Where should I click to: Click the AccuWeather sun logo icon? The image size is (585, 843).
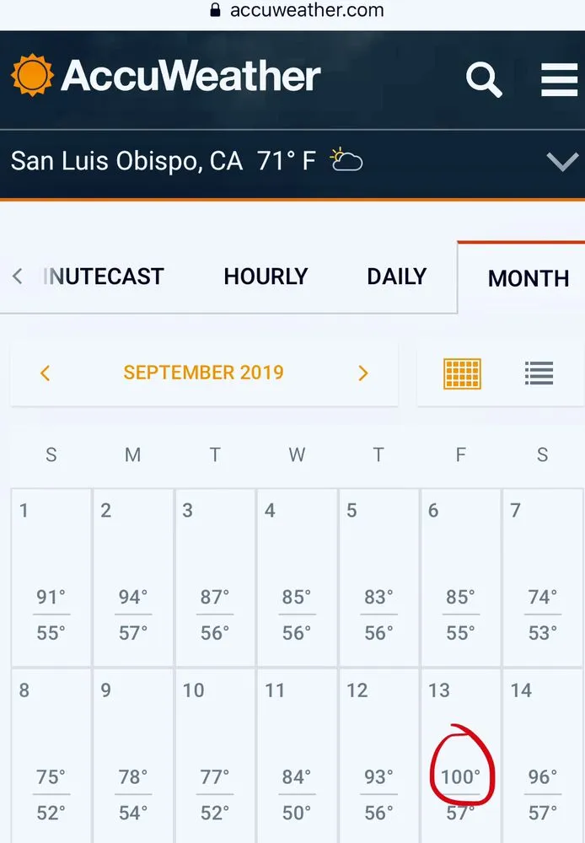(32, 75)
